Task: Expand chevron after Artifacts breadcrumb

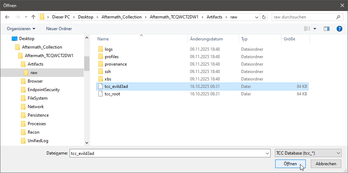Action: [x=227, y=17]
